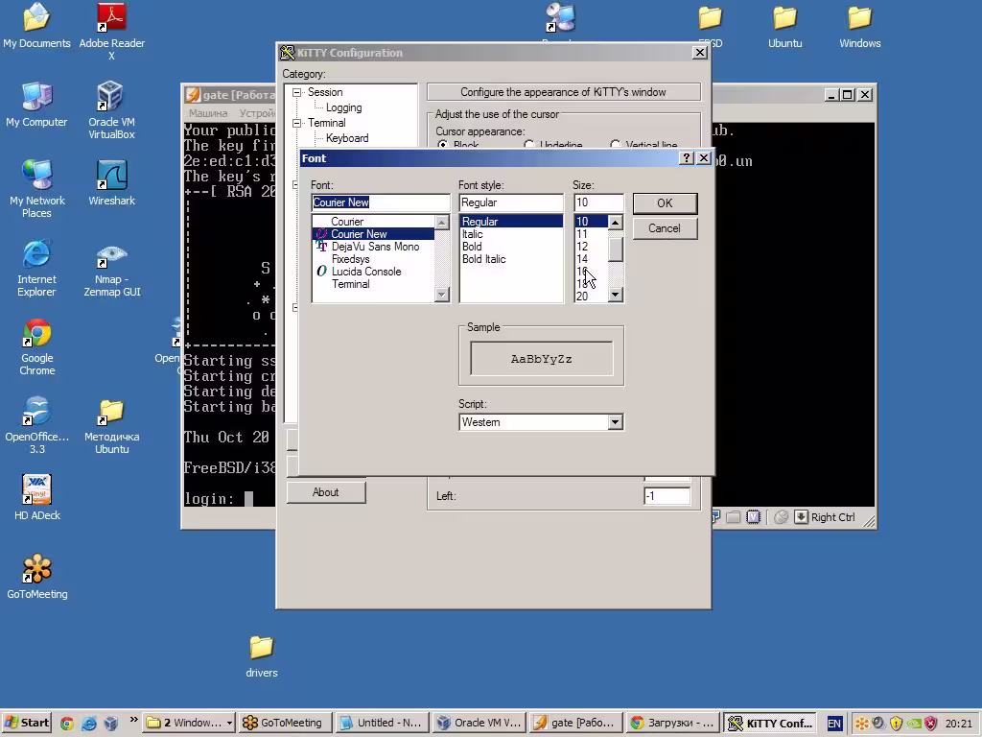Screen dimensions: 982x737
Task: Click the VirtualBox Right Ctrl host key arrow icon
Action: tap(801, 517)
